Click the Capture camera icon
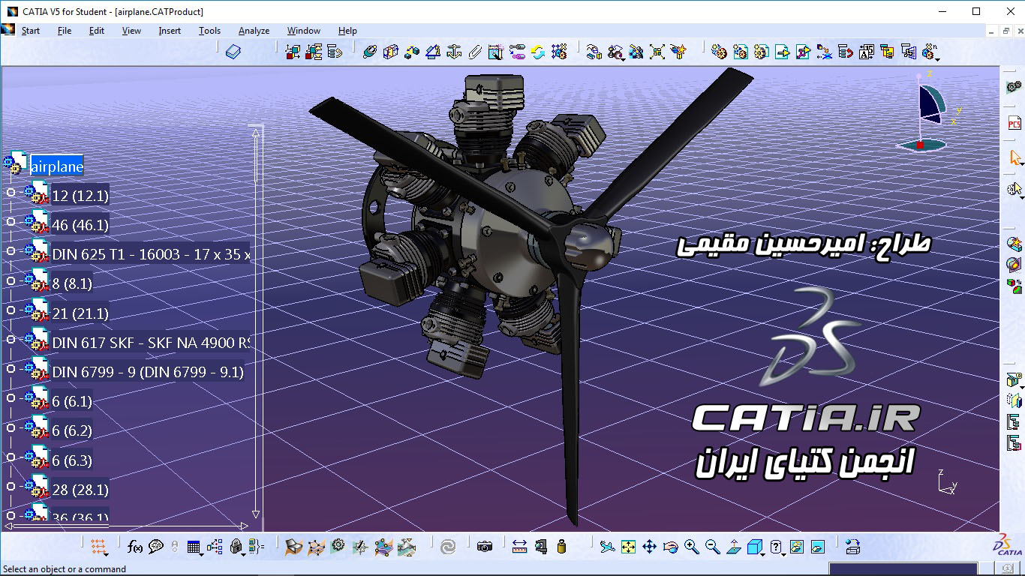1025x576 pixels. coord(485,547)
